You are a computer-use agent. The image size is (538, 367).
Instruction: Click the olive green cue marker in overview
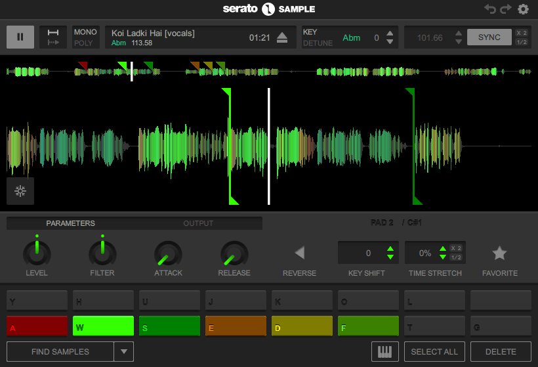click(x=220, y=65)
